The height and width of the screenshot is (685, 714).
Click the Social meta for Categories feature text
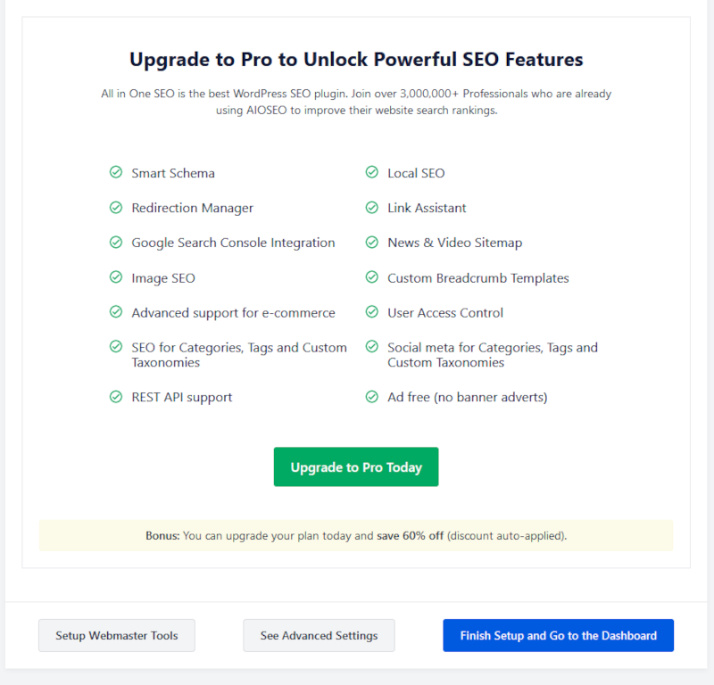(x=493, y=355)
